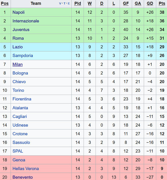Open the Fiorentina link
The height and width of the screenshot is (180, 167).
22,99
